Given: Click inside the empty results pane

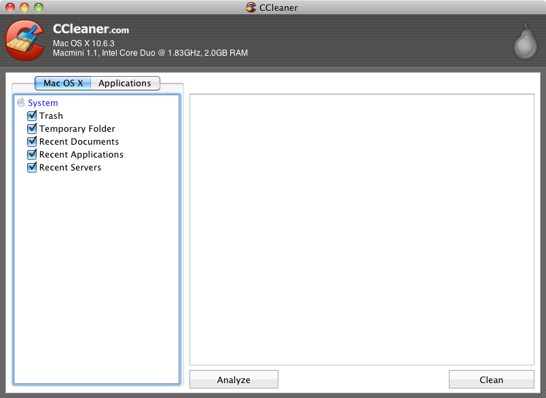Looking at the screenshot, I should pyautogui.click(x=361, y=230).
